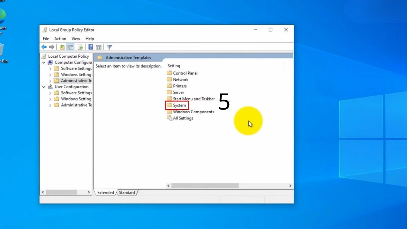Select Computer Configuration's Administrative Templates label

pyautogui.click(x=76, y=81)
